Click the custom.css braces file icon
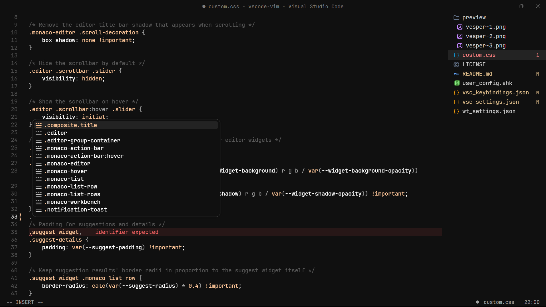546x307 pixels. point(456,55)
